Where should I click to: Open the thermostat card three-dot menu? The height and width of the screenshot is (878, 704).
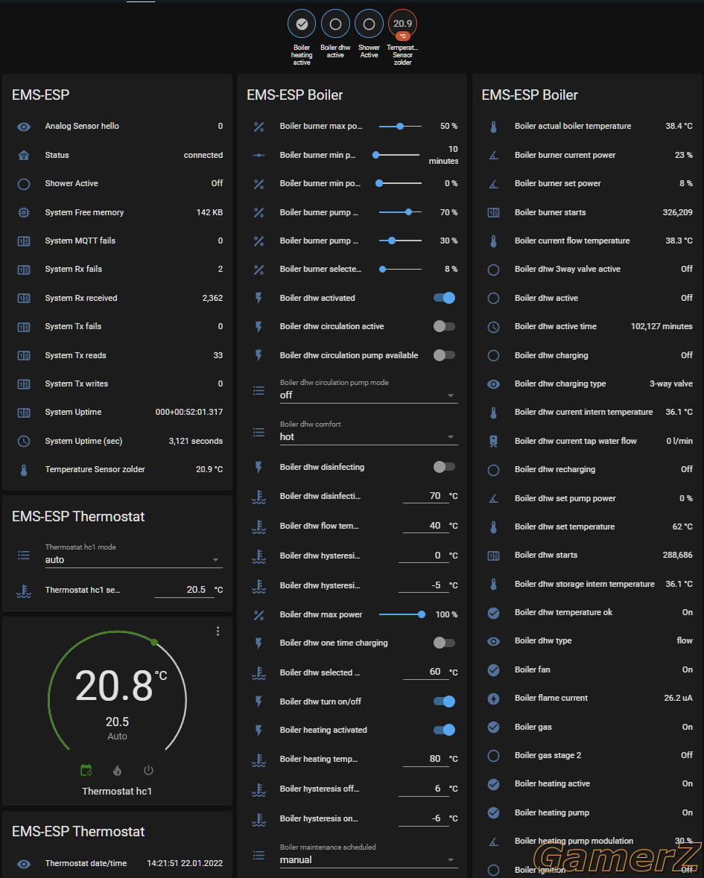(218, 631)
